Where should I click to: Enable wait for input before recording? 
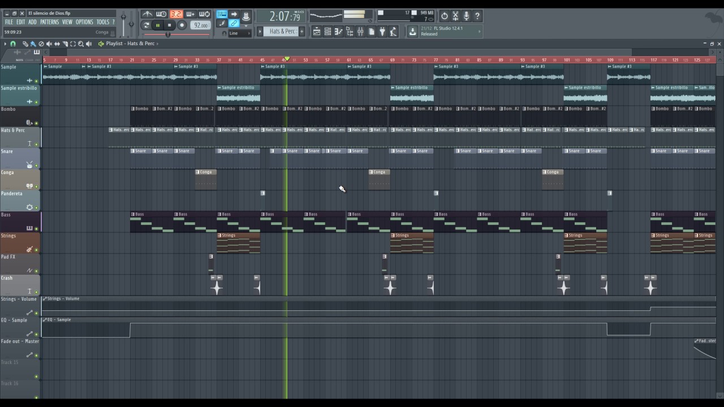tap(161, 14)
